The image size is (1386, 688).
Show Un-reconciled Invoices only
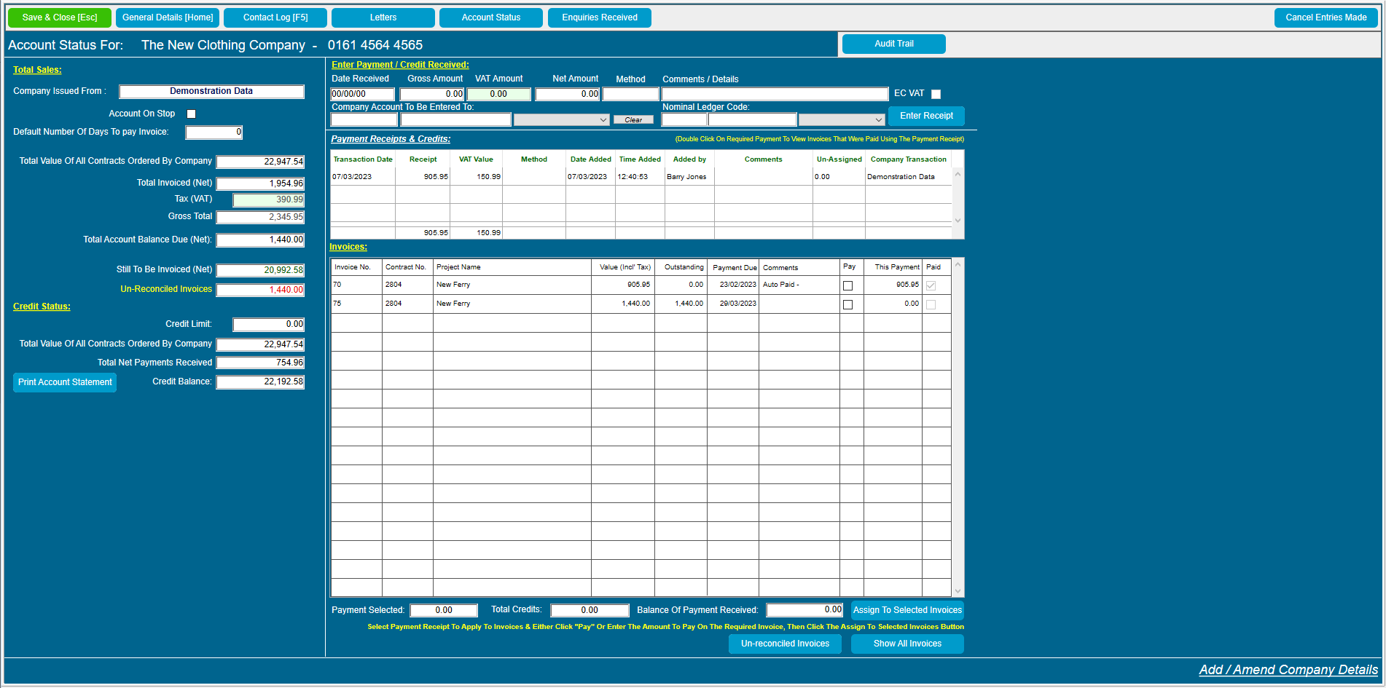click(785, 644)
